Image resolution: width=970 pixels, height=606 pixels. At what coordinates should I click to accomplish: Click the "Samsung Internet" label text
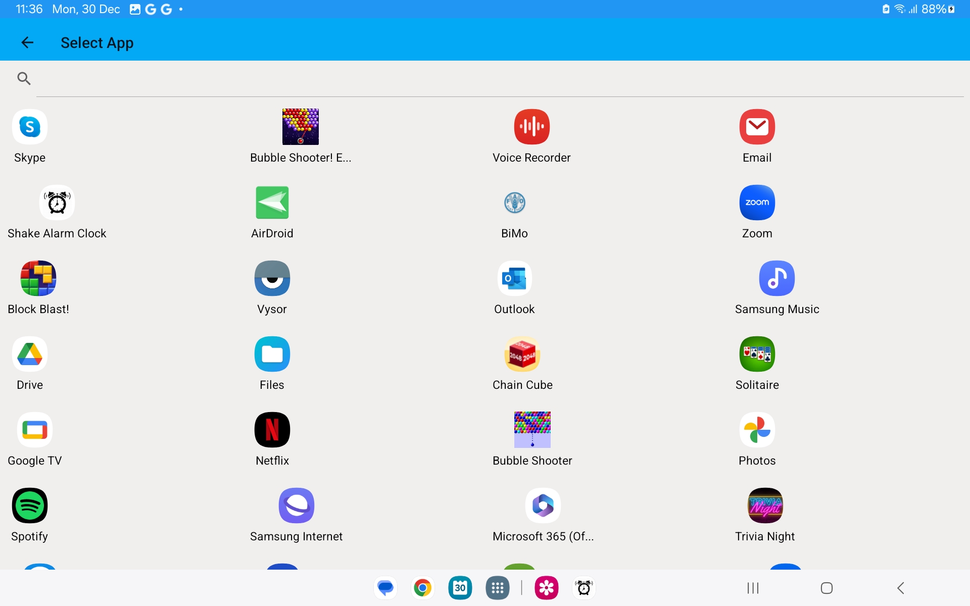[296, 537]
